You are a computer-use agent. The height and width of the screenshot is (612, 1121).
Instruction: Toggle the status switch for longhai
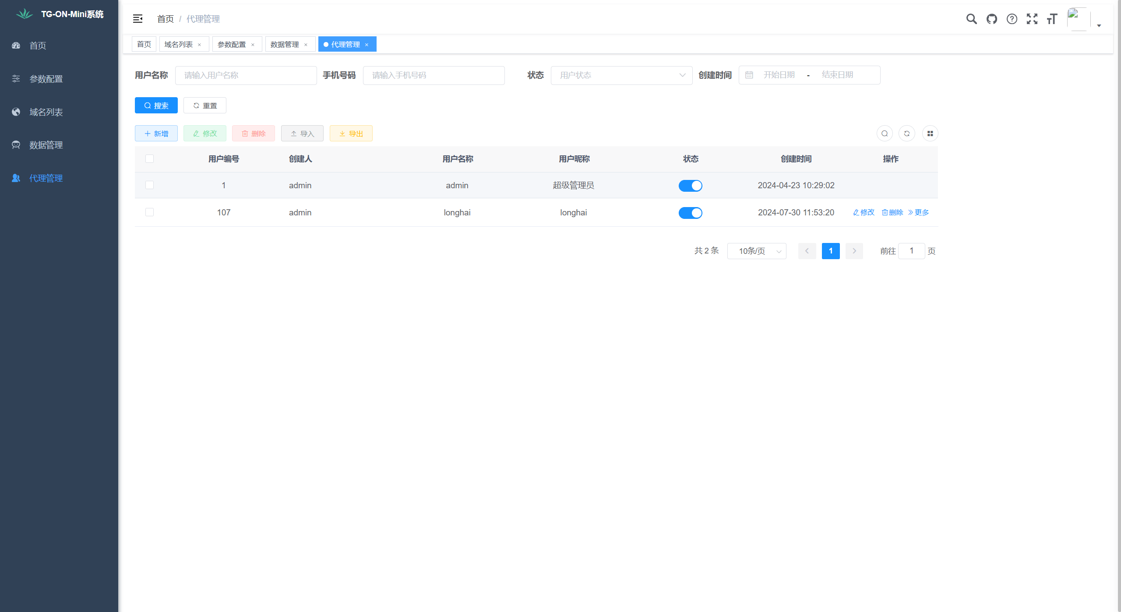(691, 213)
